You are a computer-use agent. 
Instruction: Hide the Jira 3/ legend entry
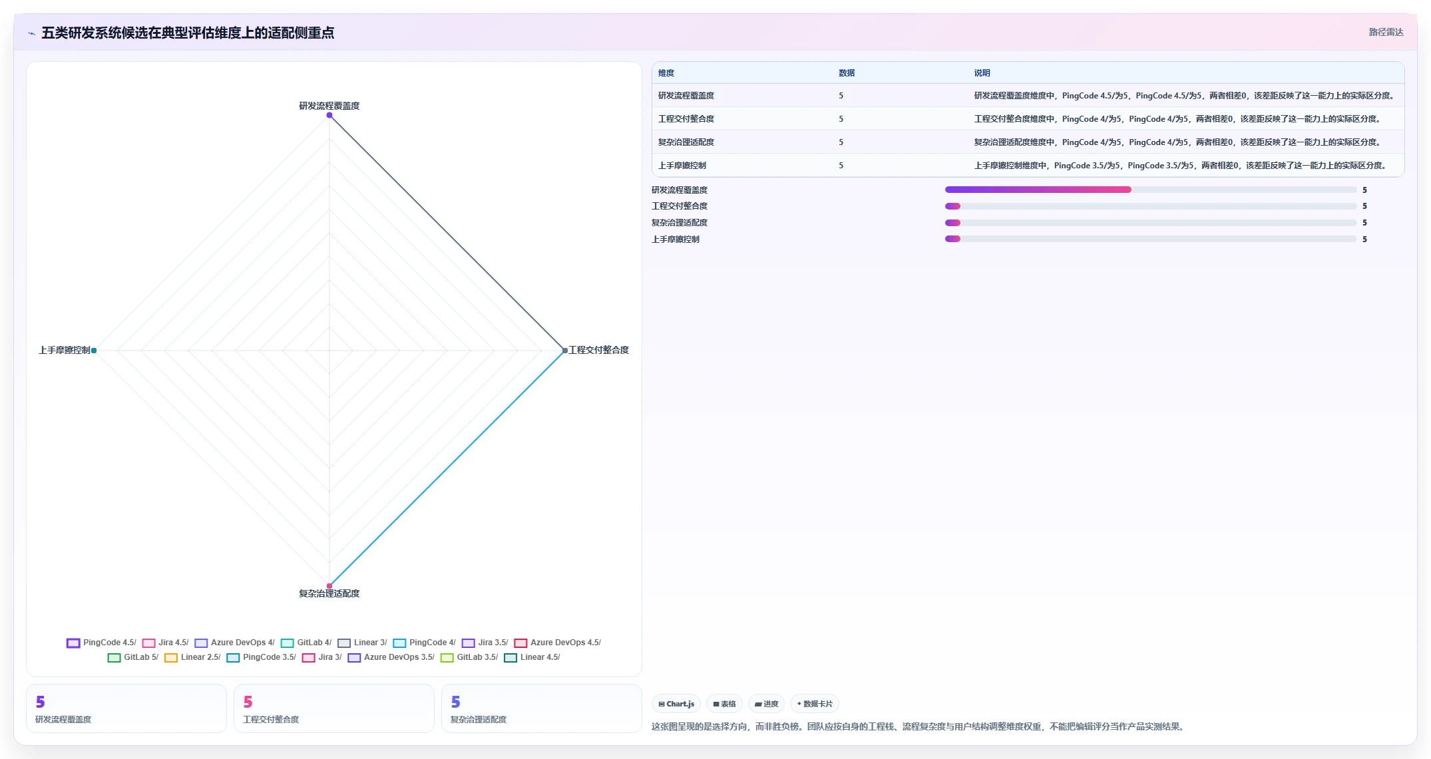322,657
